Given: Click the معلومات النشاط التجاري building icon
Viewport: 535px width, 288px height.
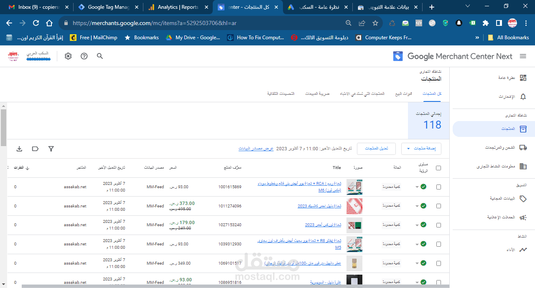Looking at the screenshot, I should coord(523,166).
